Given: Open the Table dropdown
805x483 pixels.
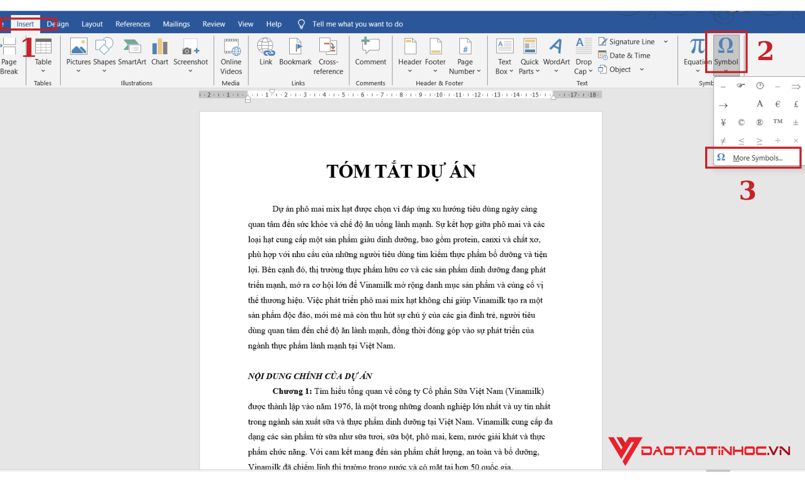Looking at the screenshot, I should pos(43,56).
